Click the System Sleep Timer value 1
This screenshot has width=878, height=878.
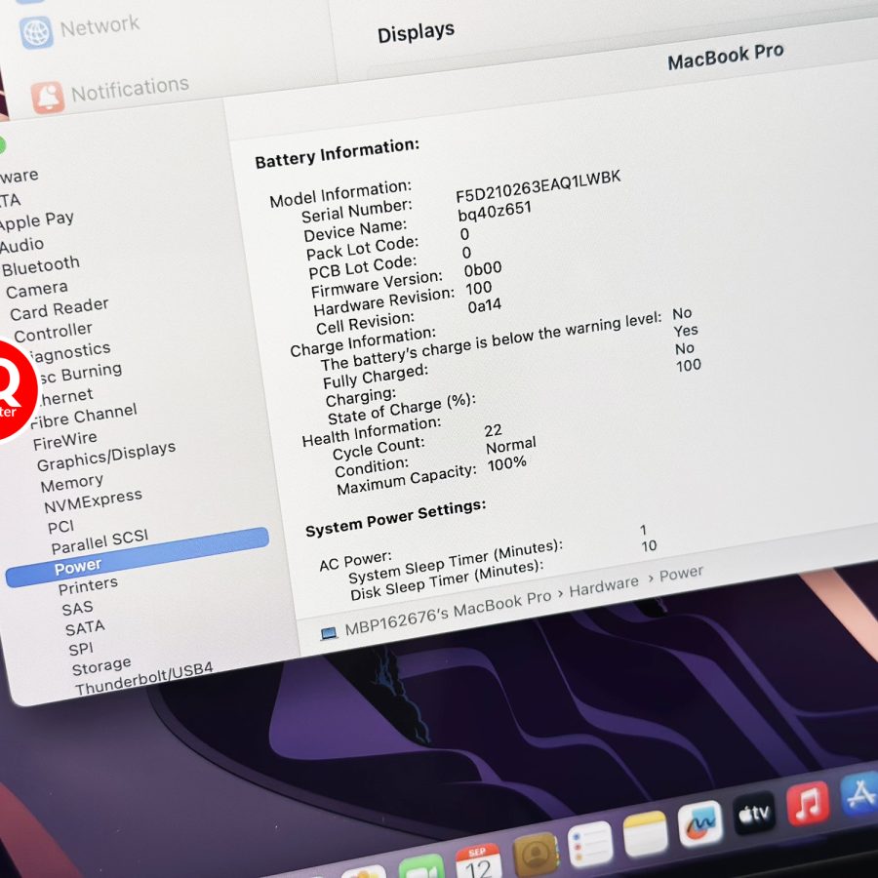click(644, 530)
